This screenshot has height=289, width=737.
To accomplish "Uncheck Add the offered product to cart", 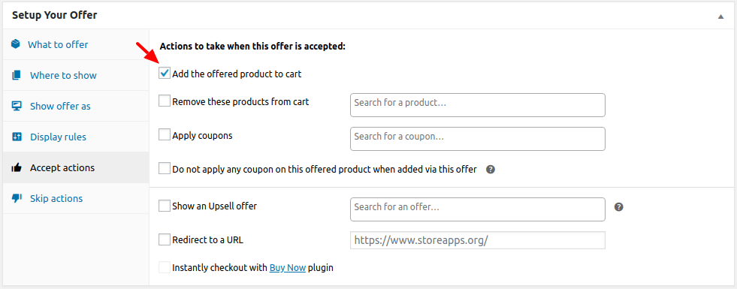I will coord(164,74).
